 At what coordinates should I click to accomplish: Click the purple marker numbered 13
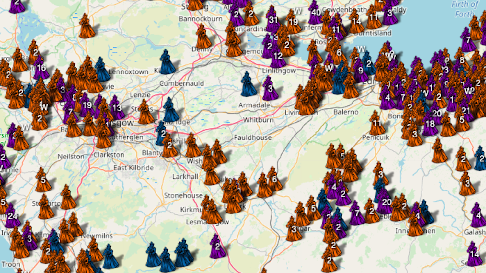click(x=116, y=108)
